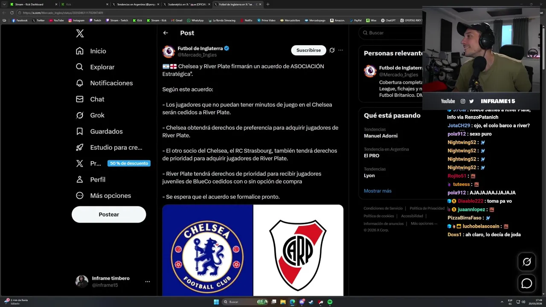The image size is (546, 307).
Task: Open the Windows Start menu
Action: click(216, 302)
